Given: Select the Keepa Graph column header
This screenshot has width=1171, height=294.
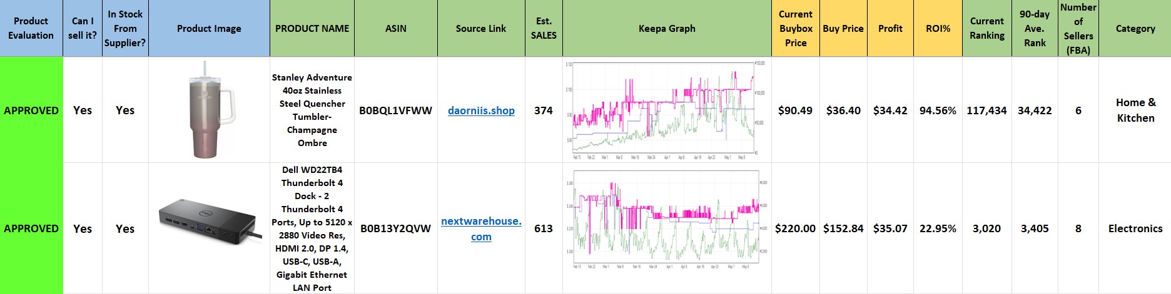Looking at the screenshot, I should (x=667, y=29).
